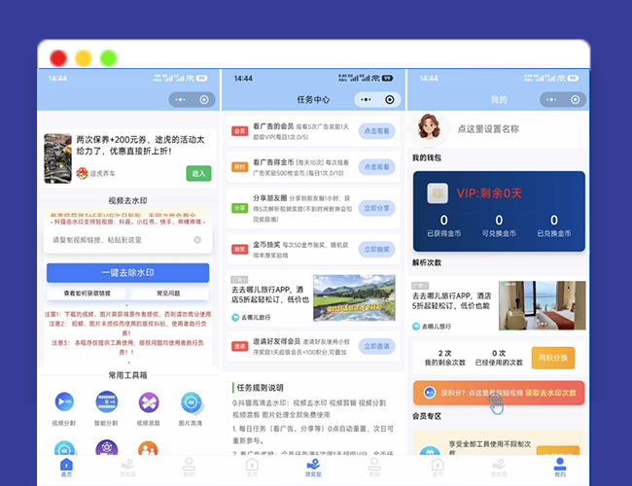Open the 视频分割 tool icon

(64, 401)
